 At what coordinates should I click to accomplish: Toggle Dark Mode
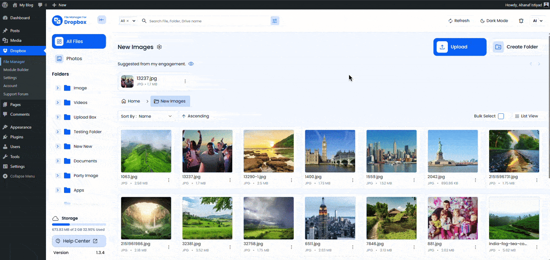click(x=494, y=21)
